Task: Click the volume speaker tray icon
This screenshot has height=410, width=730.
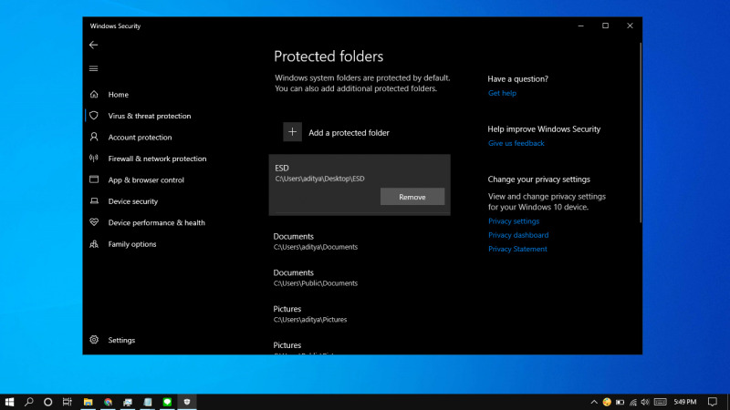Action: pos(645,402)
